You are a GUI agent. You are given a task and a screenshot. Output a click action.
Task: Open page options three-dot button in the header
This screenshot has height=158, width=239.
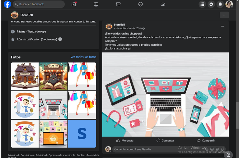pyautogui.click(x=224, y=15)
